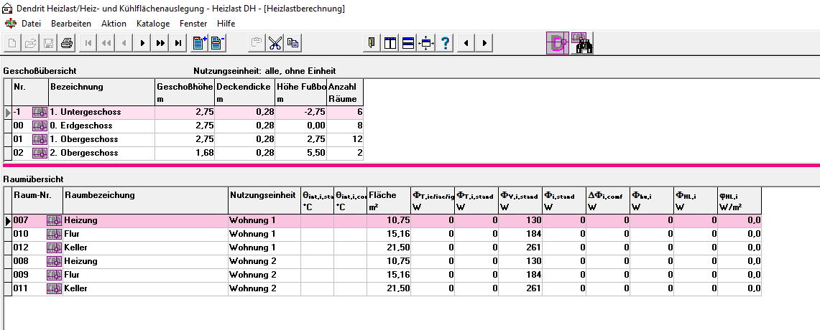Click the disabled New document icon

(x=12, y=43)
